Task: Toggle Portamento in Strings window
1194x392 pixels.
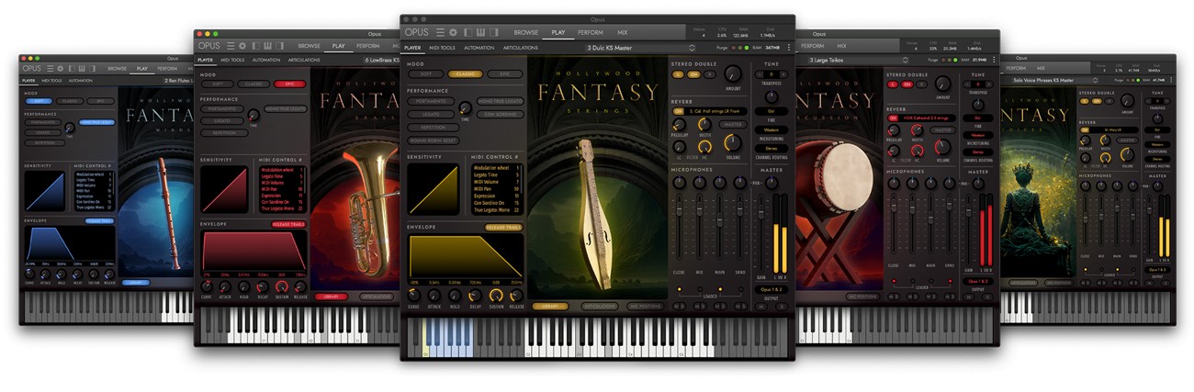Action: [431, 101]
